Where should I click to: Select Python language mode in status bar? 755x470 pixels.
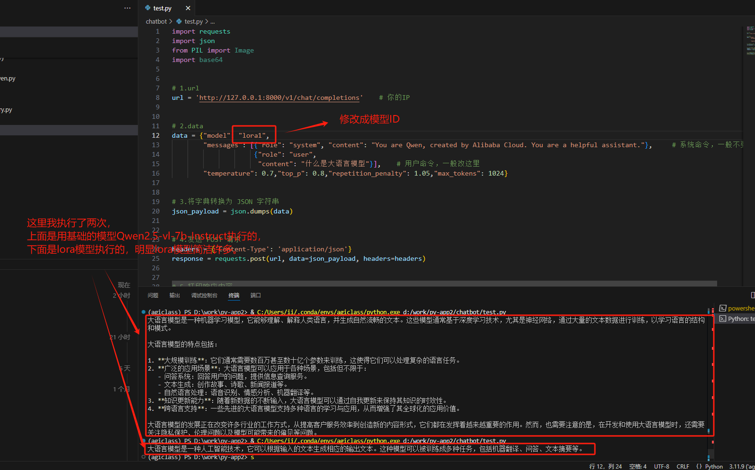714,466
